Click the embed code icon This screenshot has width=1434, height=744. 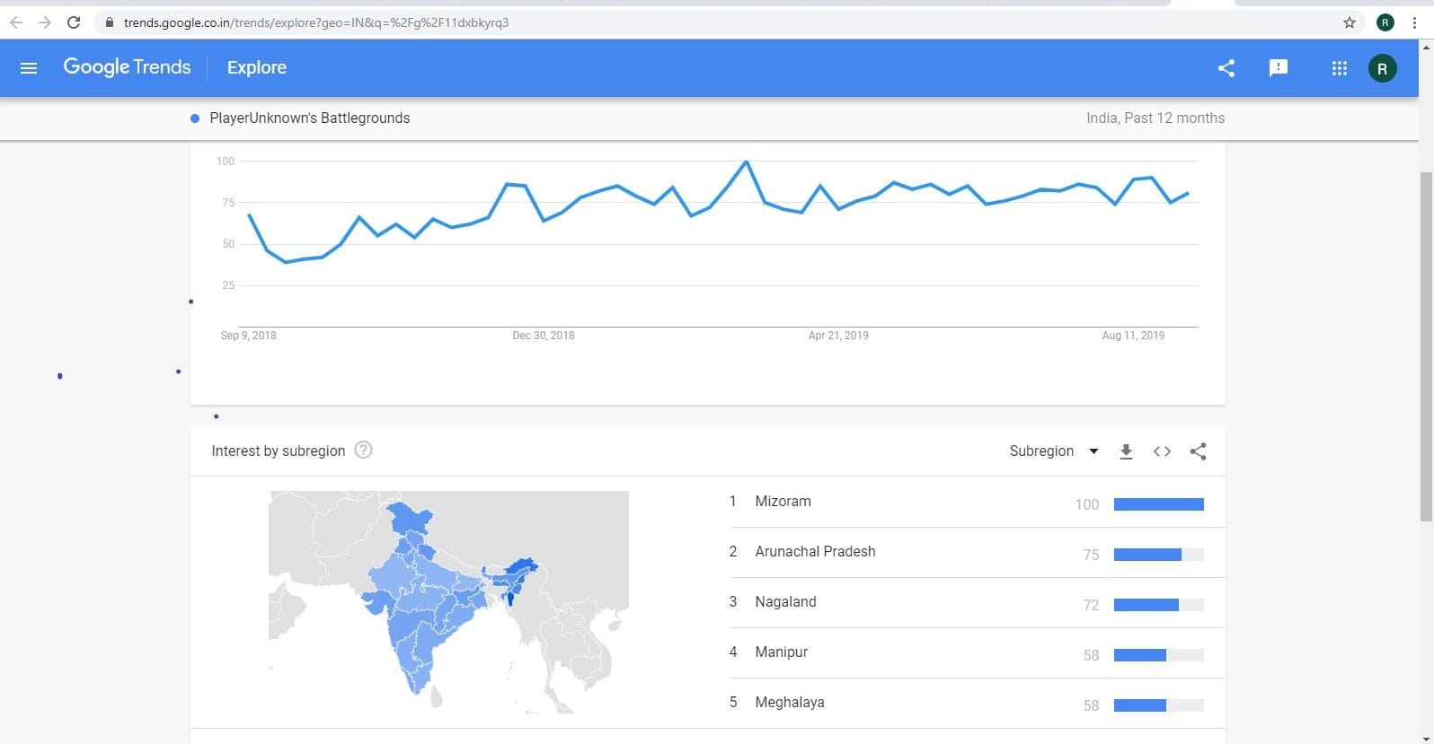1162,451
